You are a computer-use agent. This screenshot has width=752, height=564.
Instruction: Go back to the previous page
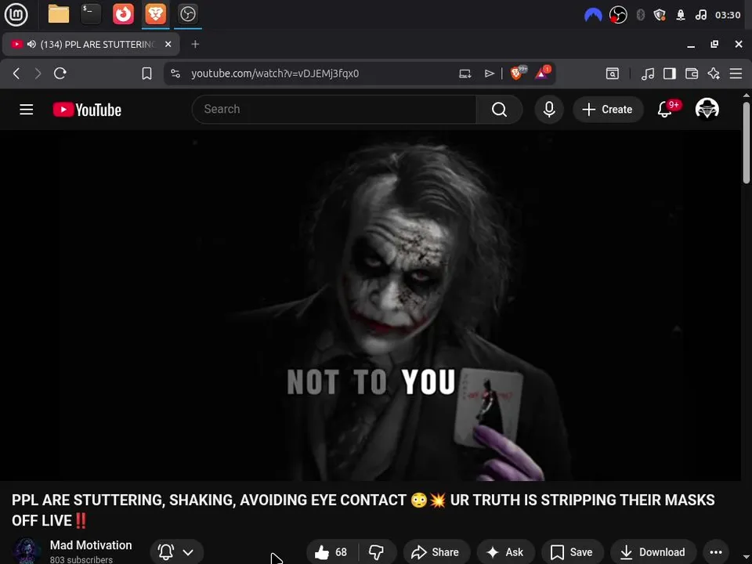[x=16, y=74]
